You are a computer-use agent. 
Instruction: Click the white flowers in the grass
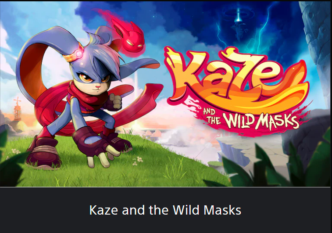click(138, 161)
